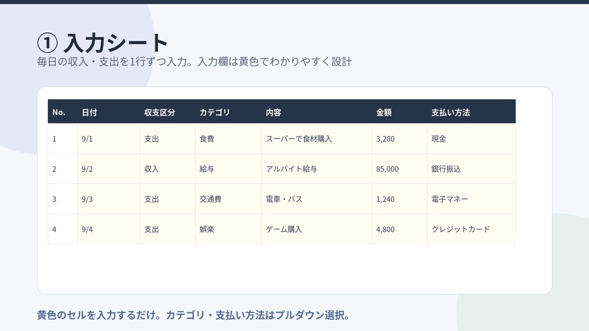Click the No. column header
589x331 pixels.
[62, 112]
